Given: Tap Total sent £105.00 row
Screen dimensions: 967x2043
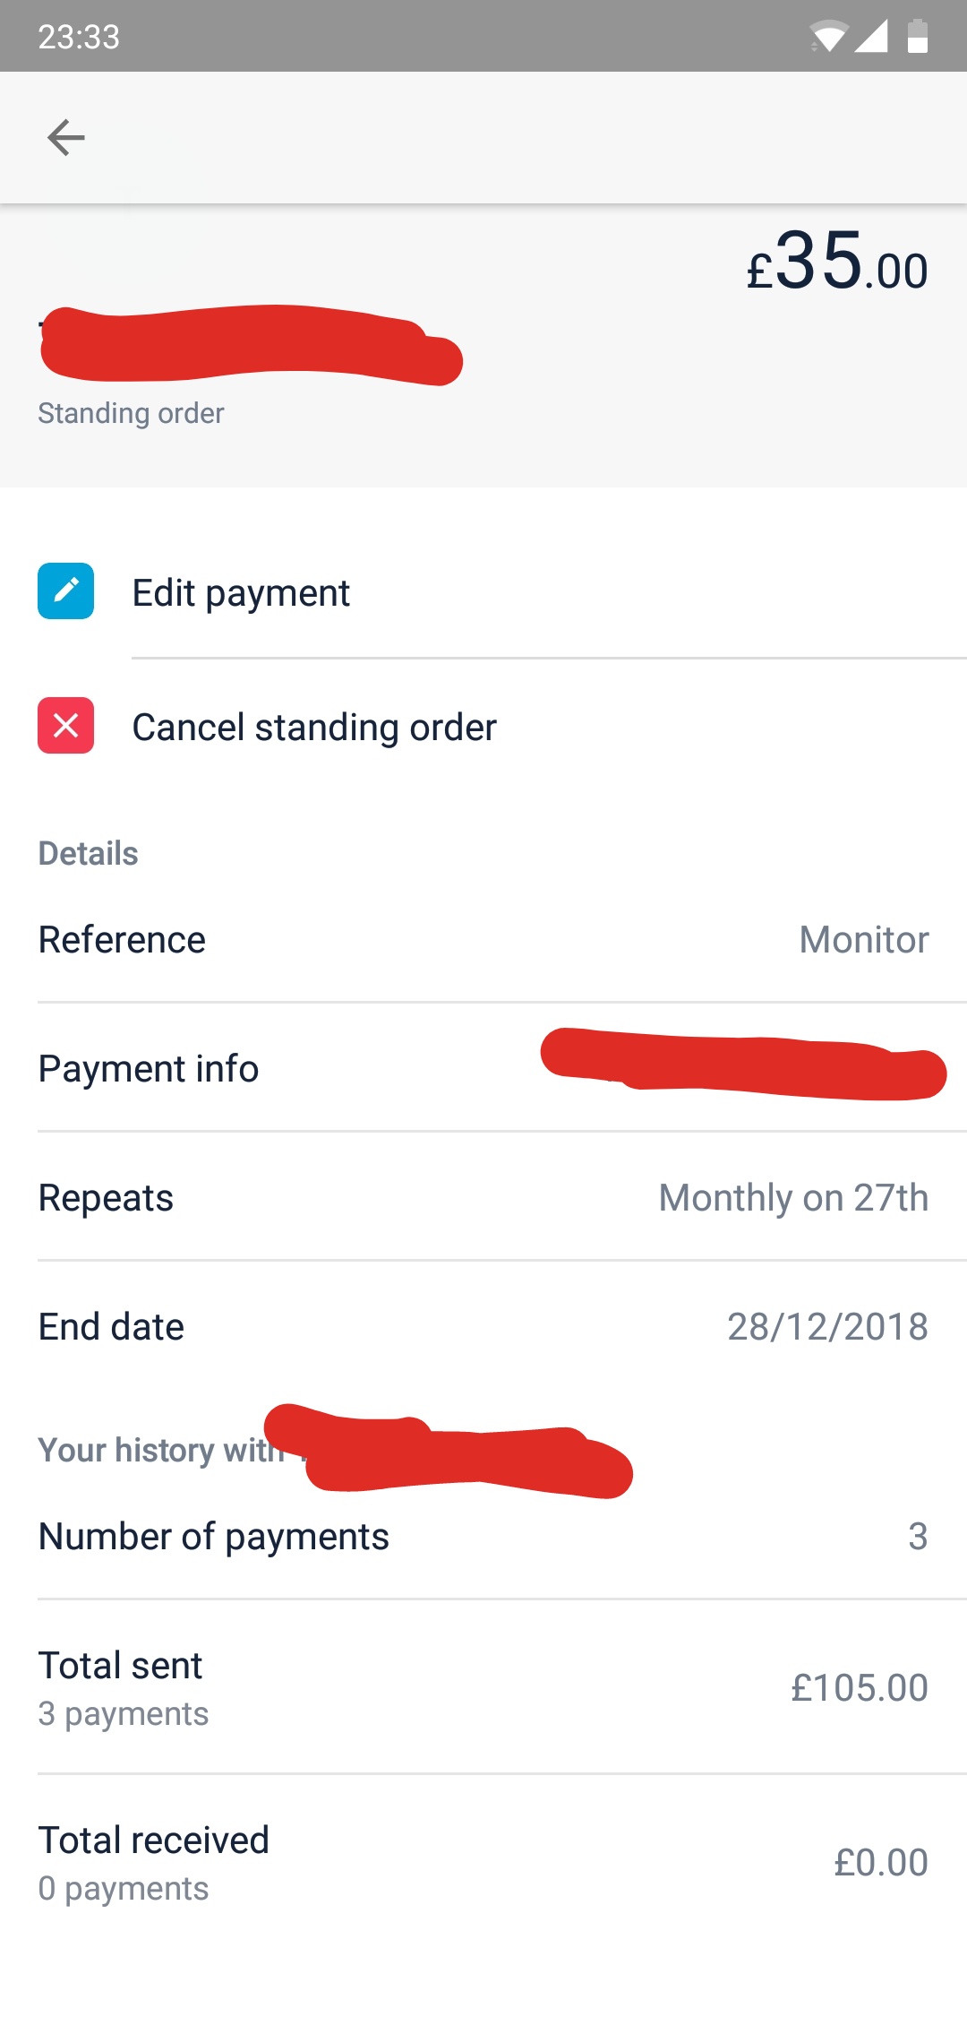Looking at the screenshot, I should pos(483,1687).
